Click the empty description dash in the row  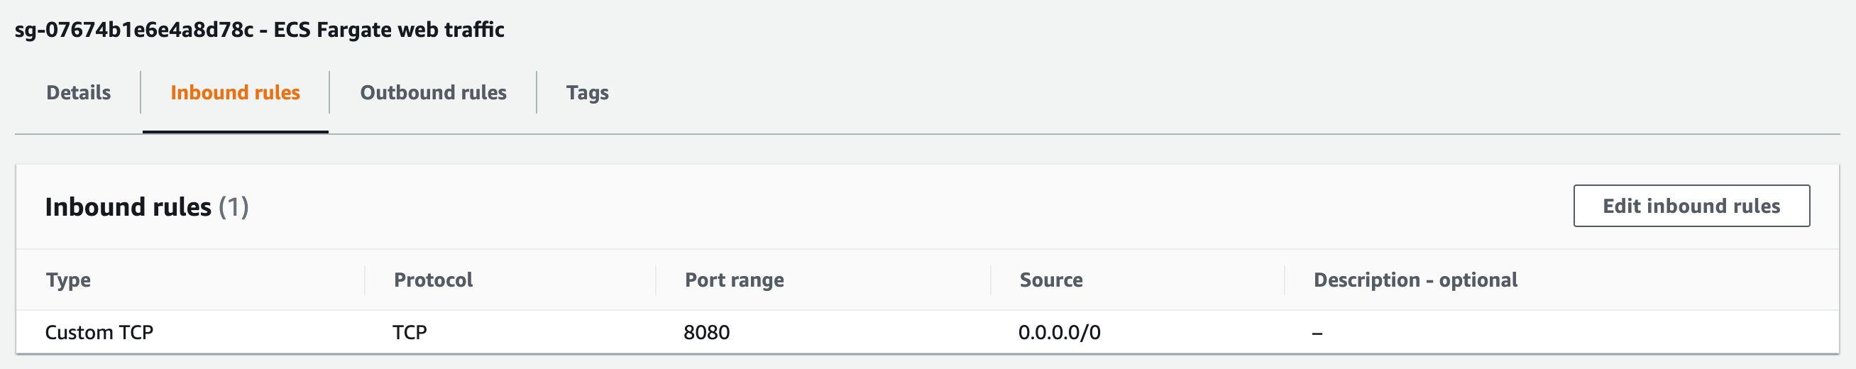[1317, 333]
